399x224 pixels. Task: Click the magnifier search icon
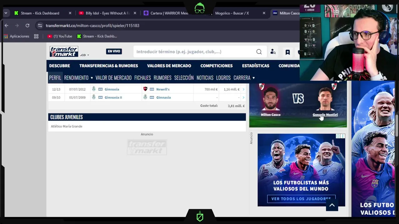[259, 52]
